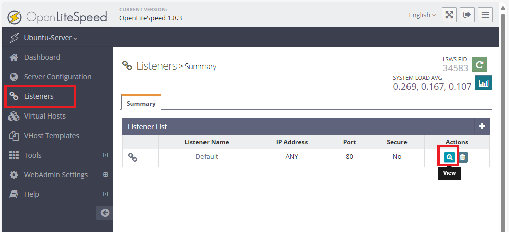Click the Virtual Hosts cubes icon

coord(14,116)
